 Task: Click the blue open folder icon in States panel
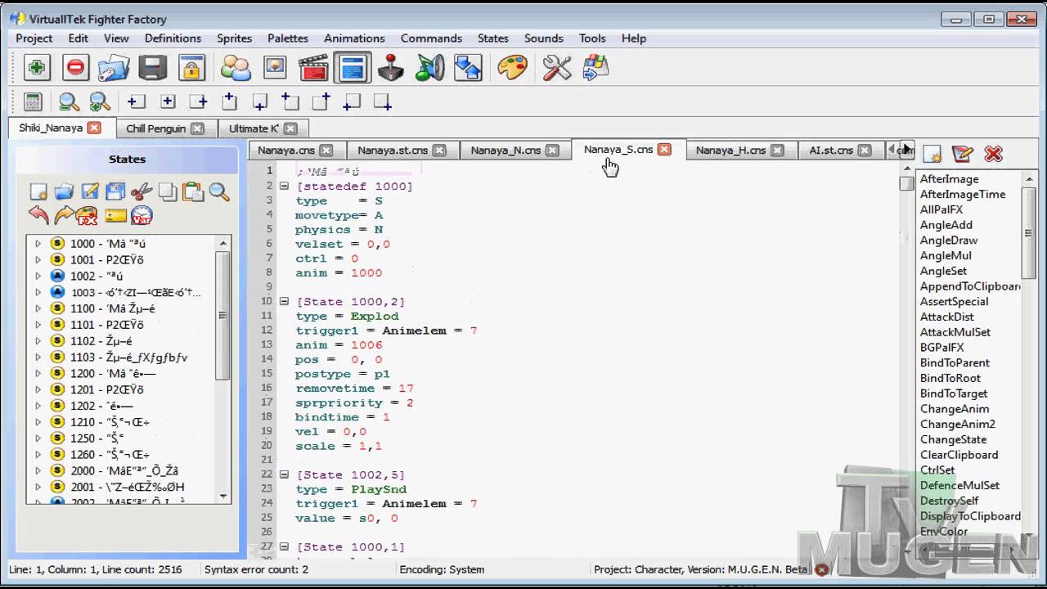click(x=64, y=192)
